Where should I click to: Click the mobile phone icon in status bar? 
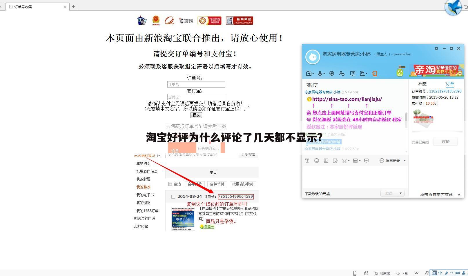click(x=355, y=273)
